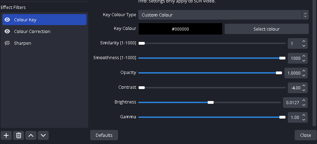Hide the Colour Key filter eye icon
This screenshot has width=317, height=144.
click(7, 20)
